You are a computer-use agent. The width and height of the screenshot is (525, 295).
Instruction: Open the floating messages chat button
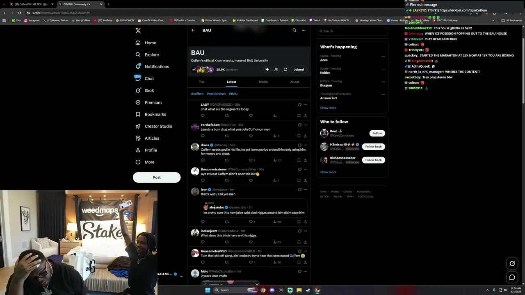pos(512,277)
